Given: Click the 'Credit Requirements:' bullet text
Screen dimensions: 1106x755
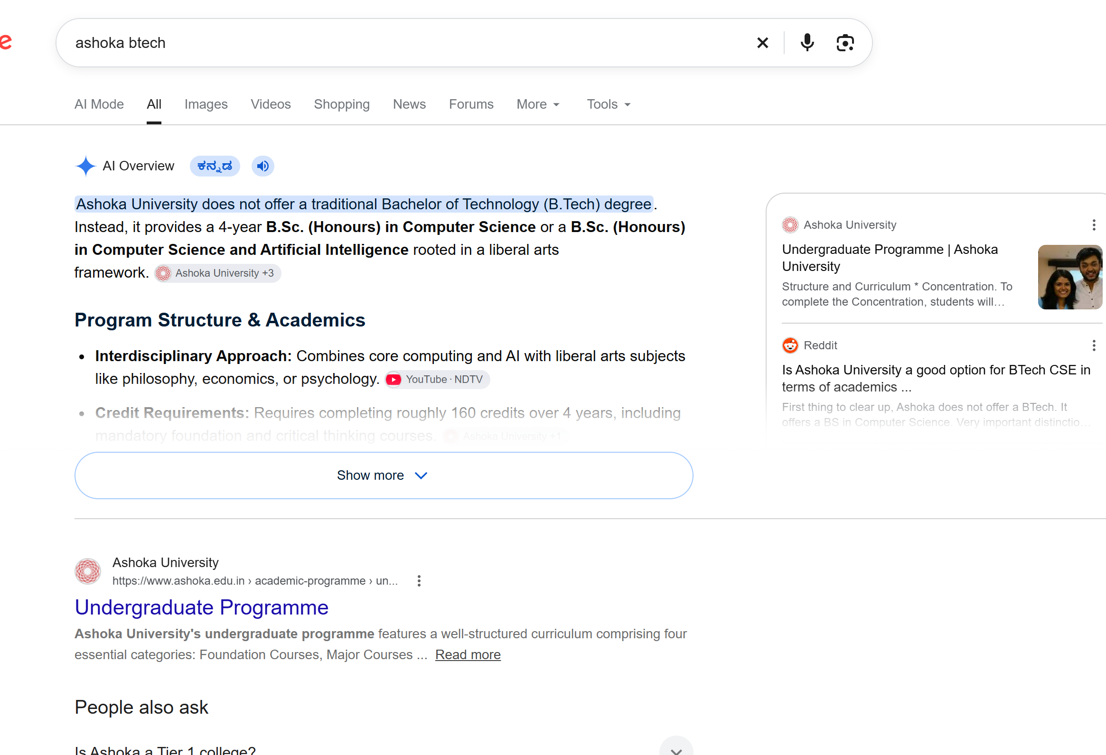Looking at the screenshot, I should (x=172, y=413).
